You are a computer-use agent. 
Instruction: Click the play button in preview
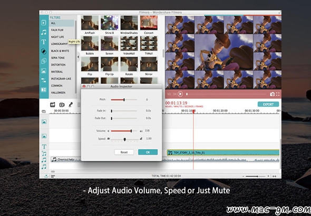pyautogui.click(x=180, y=94)
